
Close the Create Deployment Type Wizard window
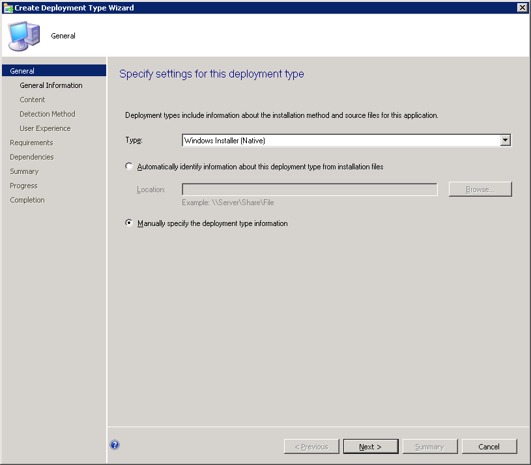[521, 8]
